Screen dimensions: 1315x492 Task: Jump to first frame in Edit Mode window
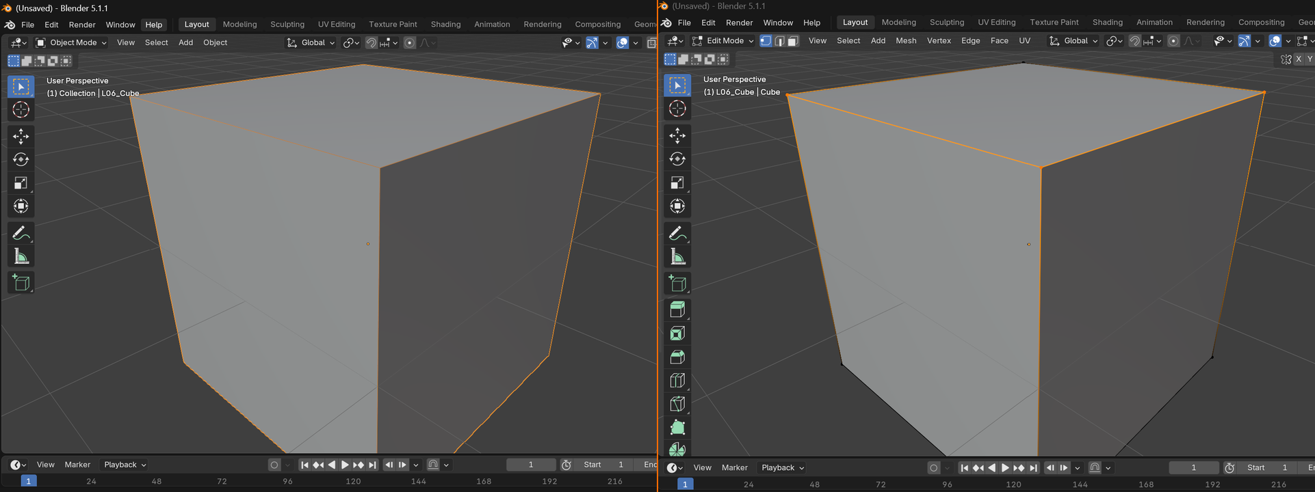(x=964, y=467)
